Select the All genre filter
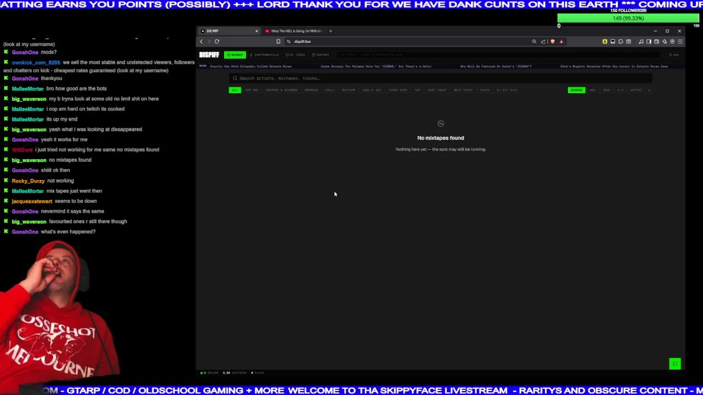Screen dimensions: 703x395 tap(235, 90)
